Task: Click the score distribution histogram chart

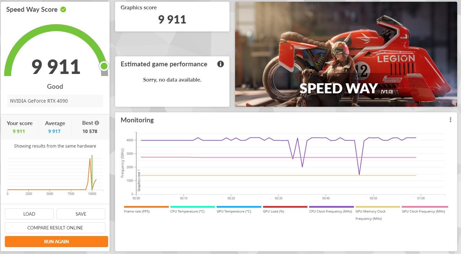Action: click(55, 174)
